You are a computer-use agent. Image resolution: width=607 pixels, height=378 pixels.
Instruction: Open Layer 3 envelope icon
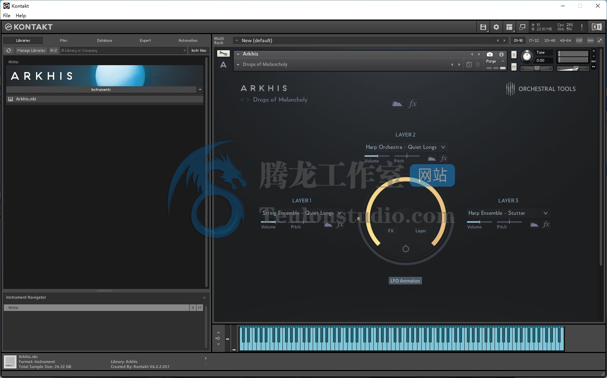pos(534,224)
